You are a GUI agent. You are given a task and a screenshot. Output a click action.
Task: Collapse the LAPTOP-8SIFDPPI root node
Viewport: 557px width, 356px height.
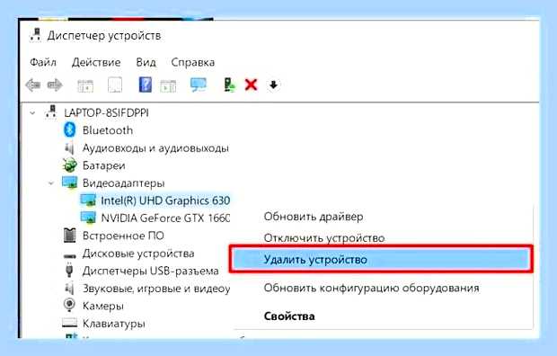coord(32,113)
